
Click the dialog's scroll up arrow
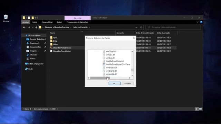[x=132, y=51]
